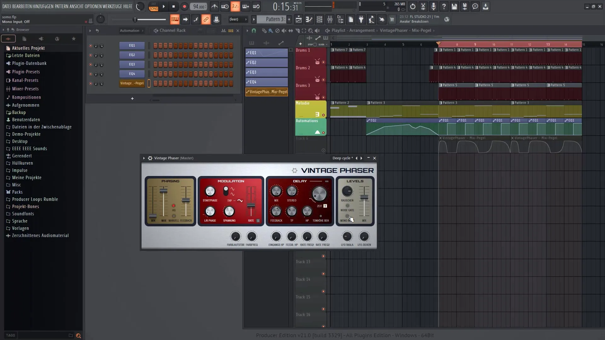The image size is (605, 340).
Task: Click the wait-for-input icon beside the metronome
Action: click(225, 6)
